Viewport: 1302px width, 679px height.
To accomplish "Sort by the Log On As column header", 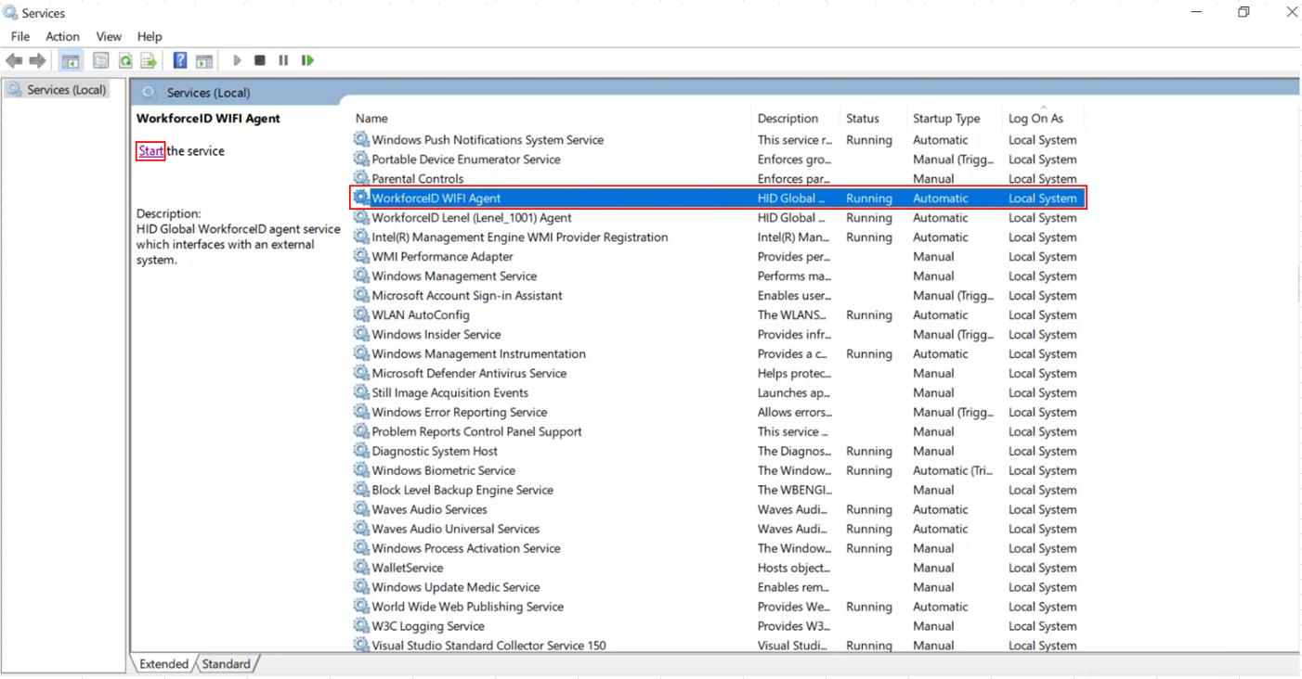I will 1035,119.
